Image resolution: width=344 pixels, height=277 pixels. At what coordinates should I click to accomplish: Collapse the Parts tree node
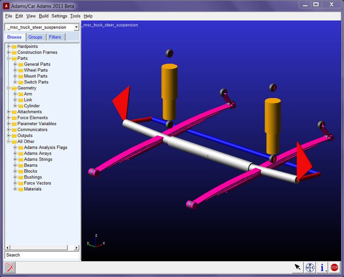(x=8, y=59)
